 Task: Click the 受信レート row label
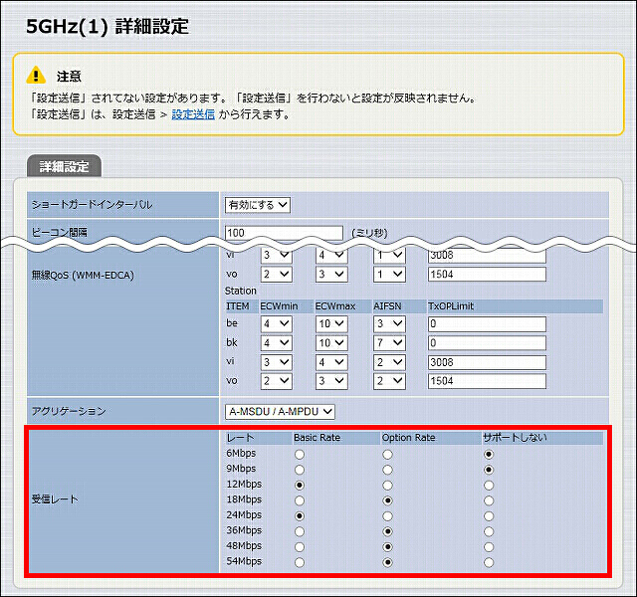coord(55,499)
